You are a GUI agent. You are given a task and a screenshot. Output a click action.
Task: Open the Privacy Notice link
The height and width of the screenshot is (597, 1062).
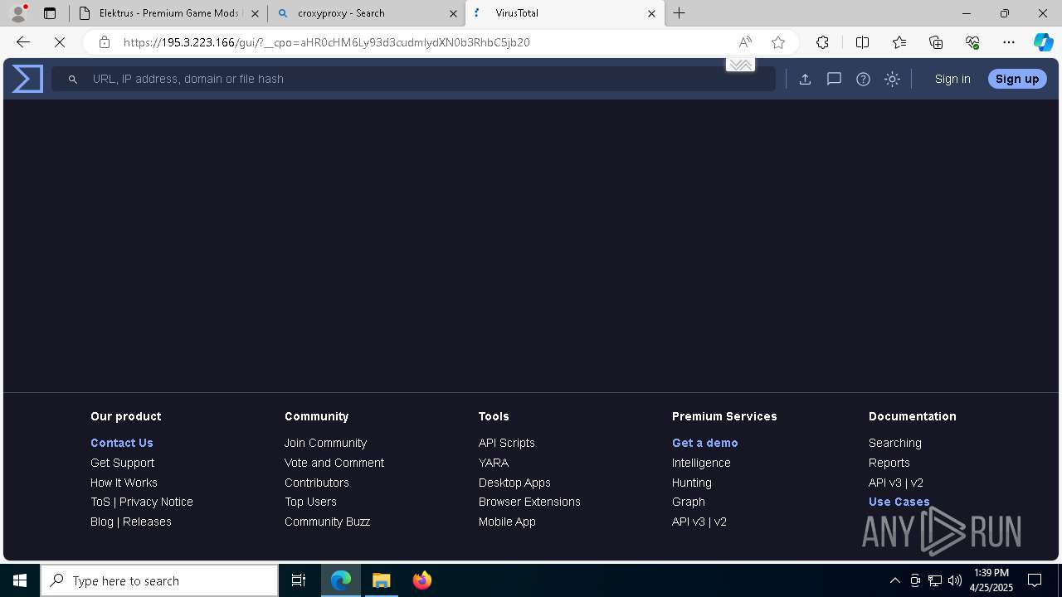click(156, 502)
